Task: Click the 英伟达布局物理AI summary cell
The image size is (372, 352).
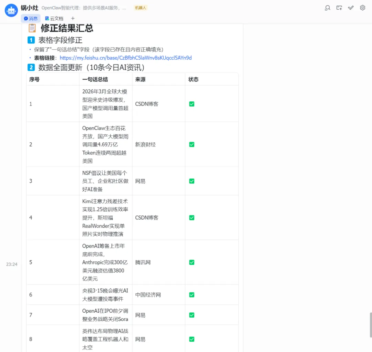Action: click(105, 339)
